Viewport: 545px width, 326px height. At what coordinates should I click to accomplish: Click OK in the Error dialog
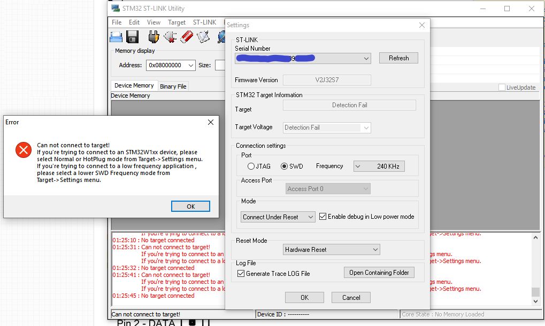(190, 206)
